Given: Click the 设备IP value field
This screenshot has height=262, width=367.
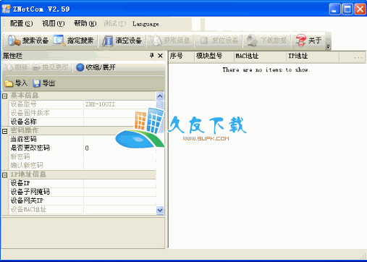Looking at the screenshot, I should 119,183.
